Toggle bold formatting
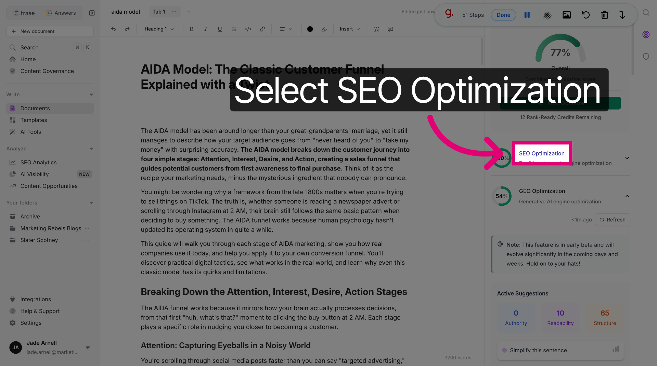 192,29
